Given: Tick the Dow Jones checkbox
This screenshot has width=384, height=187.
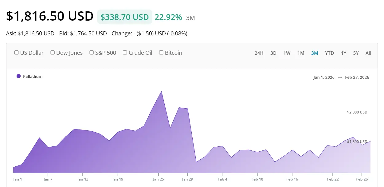Looking at the screenshot, I should [x=53, y=53].
